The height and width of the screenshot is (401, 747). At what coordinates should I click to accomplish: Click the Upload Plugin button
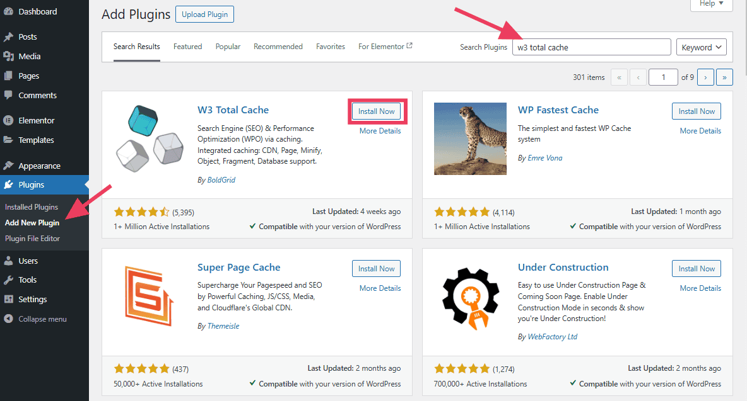coord(204,14)
